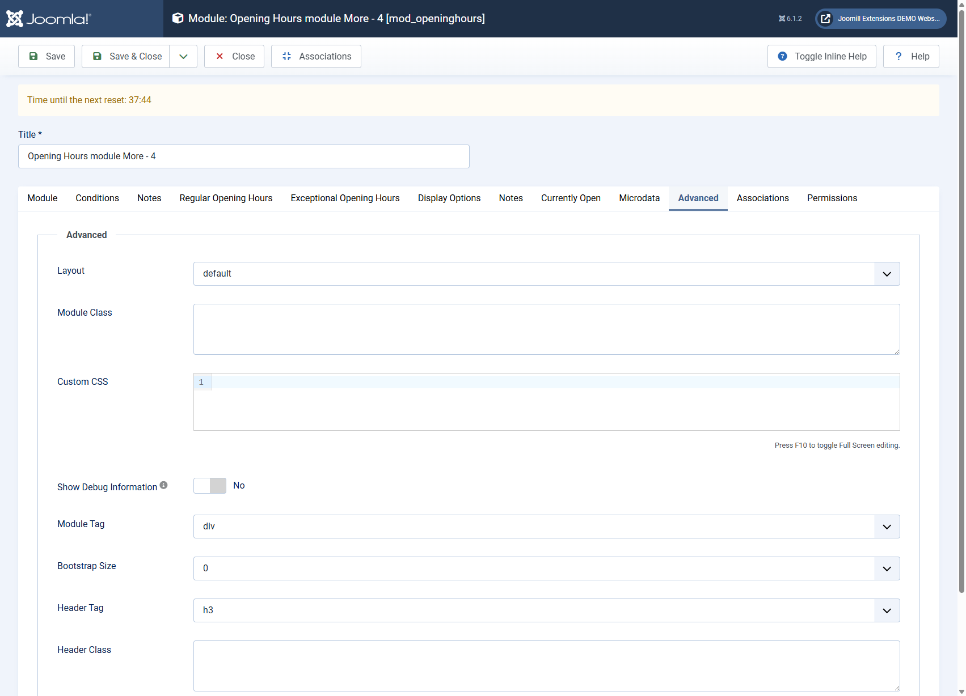The height and width of the screenshot is (696, 966).
Task: Toggle the Show Debug Information switch
Action: click(x=210, y=486)
